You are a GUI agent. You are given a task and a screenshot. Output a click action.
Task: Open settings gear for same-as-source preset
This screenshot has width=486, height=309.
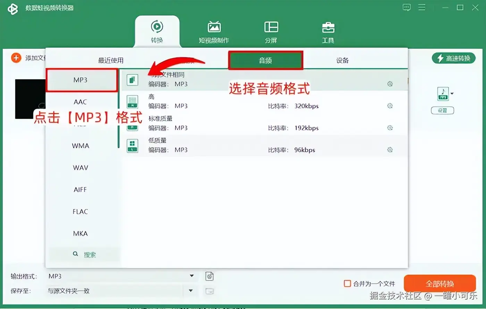click(390, 84)
